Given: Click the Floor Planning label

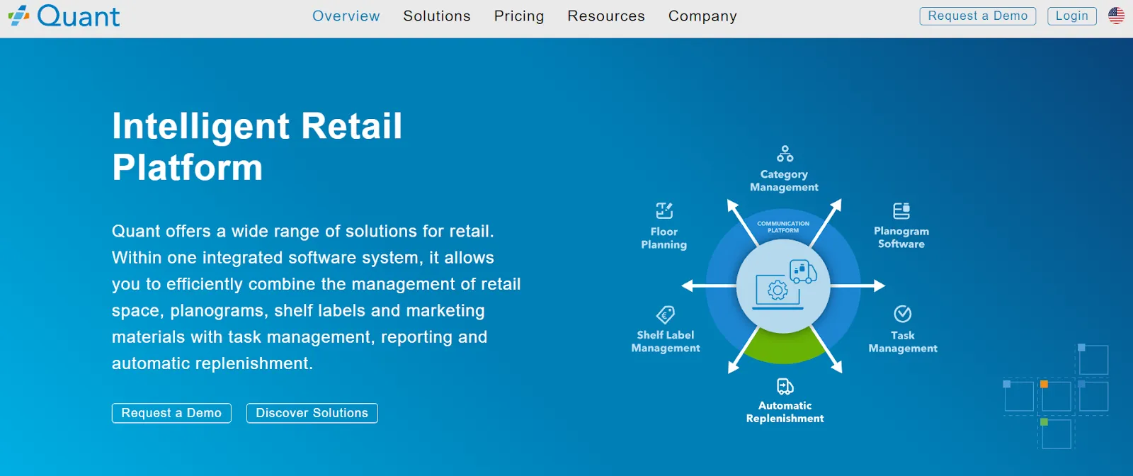Looking at the screenshot, I should [x=664, y=238].
